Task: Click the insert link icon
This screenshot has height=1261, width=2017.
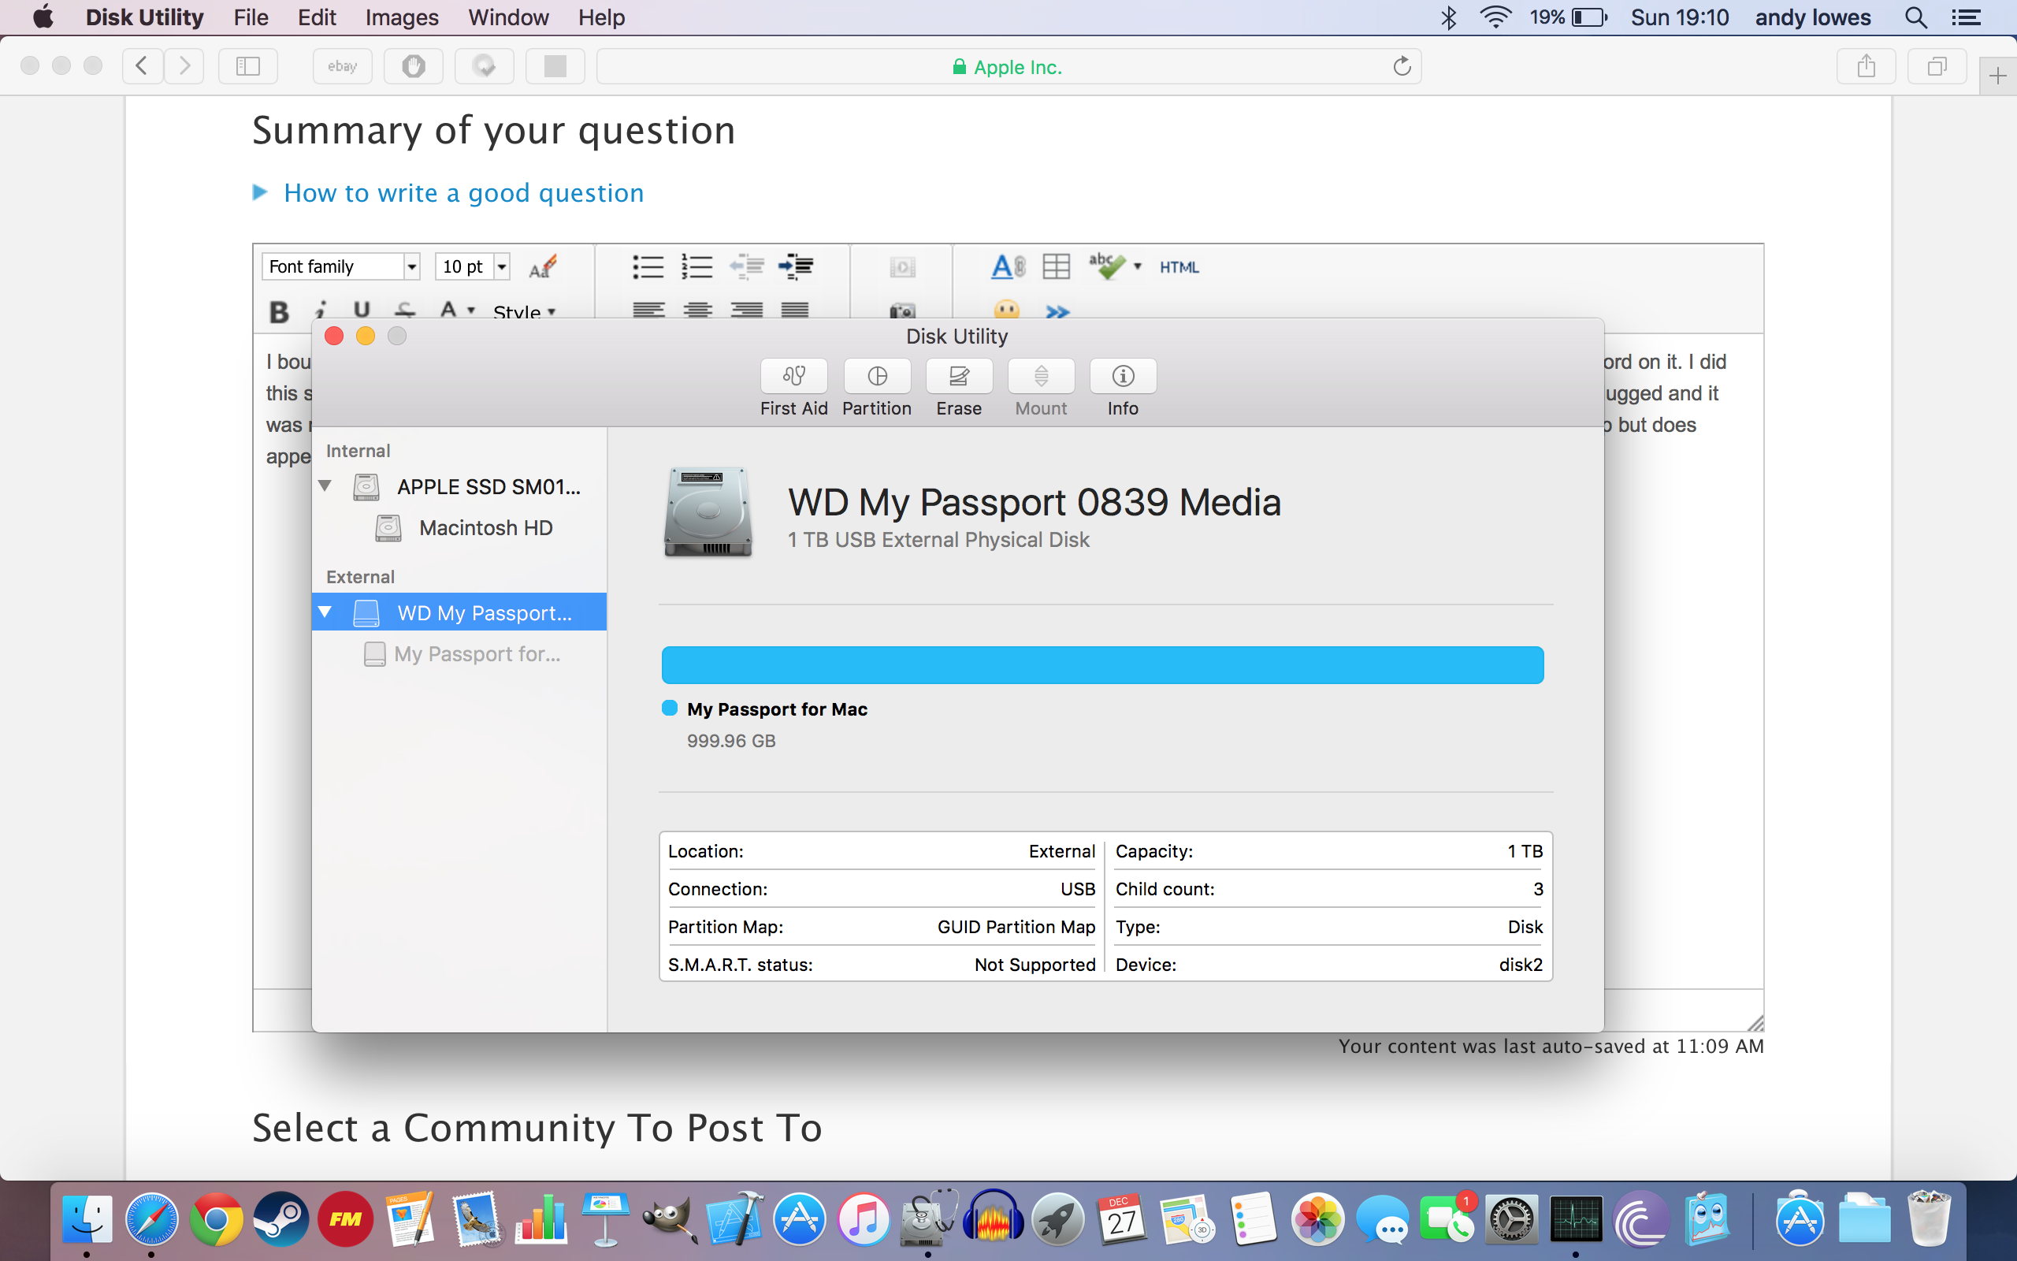Action: coord(1008,266)
